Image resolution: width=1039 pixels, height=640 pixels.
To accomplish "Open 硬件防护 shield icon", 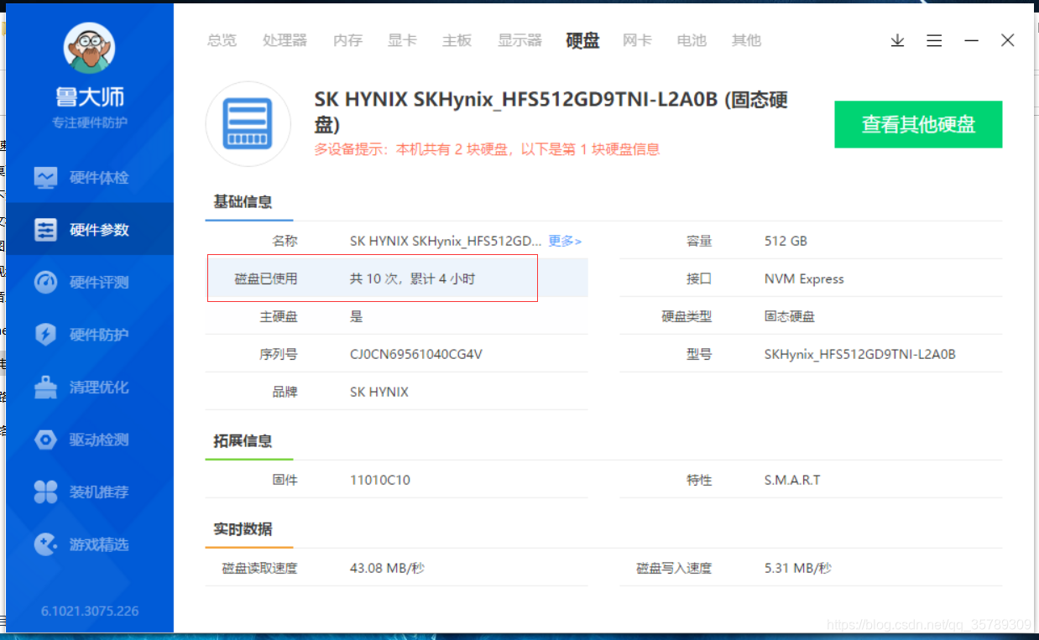I will (45, 335).
